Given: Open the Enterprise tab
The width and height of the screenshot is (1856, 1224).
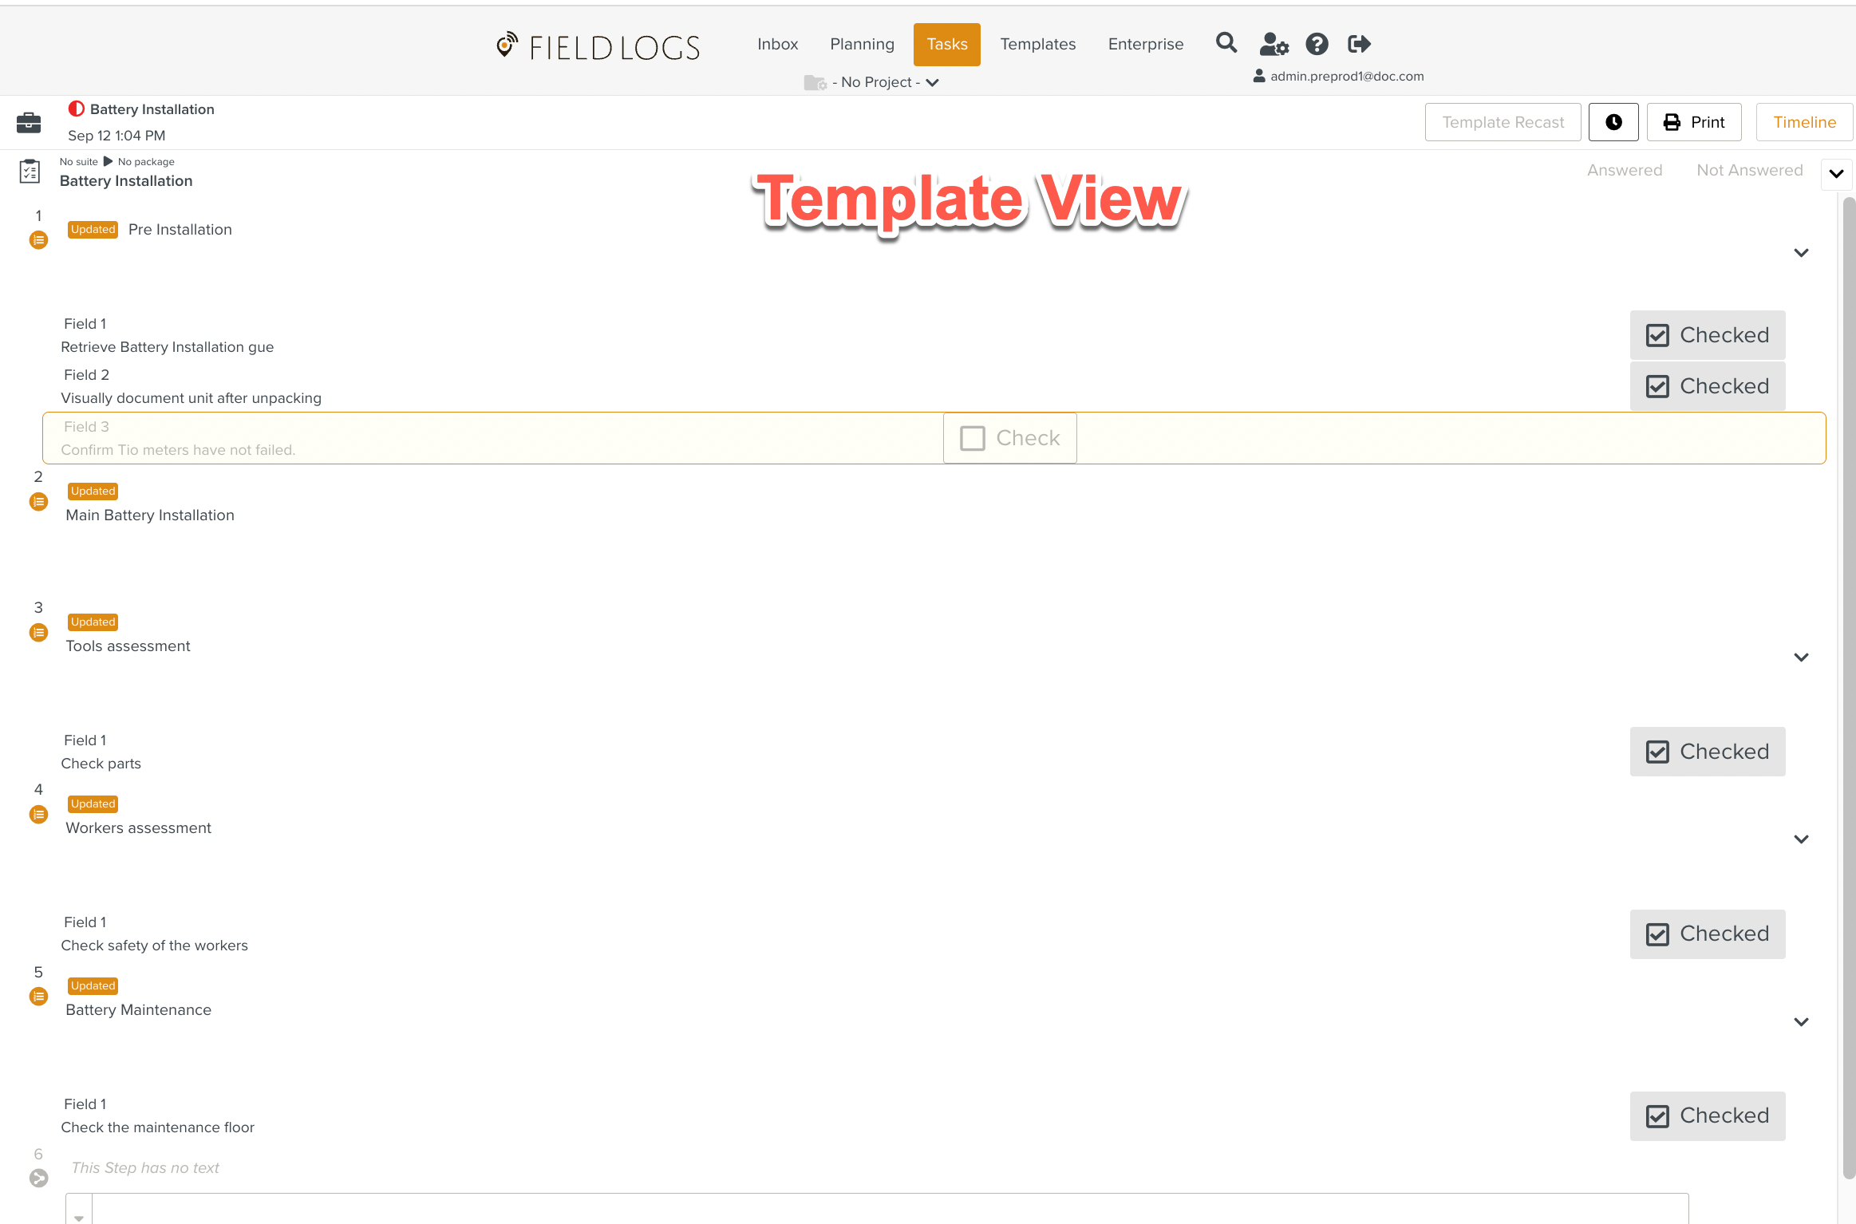Looking at the screenshot, I should [x=1146, y=44].
